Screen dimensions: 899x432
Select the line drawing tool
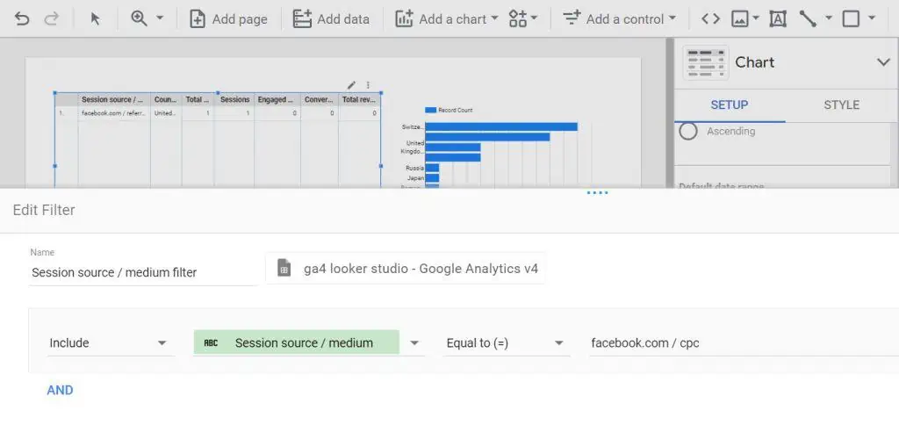[808, 18]
